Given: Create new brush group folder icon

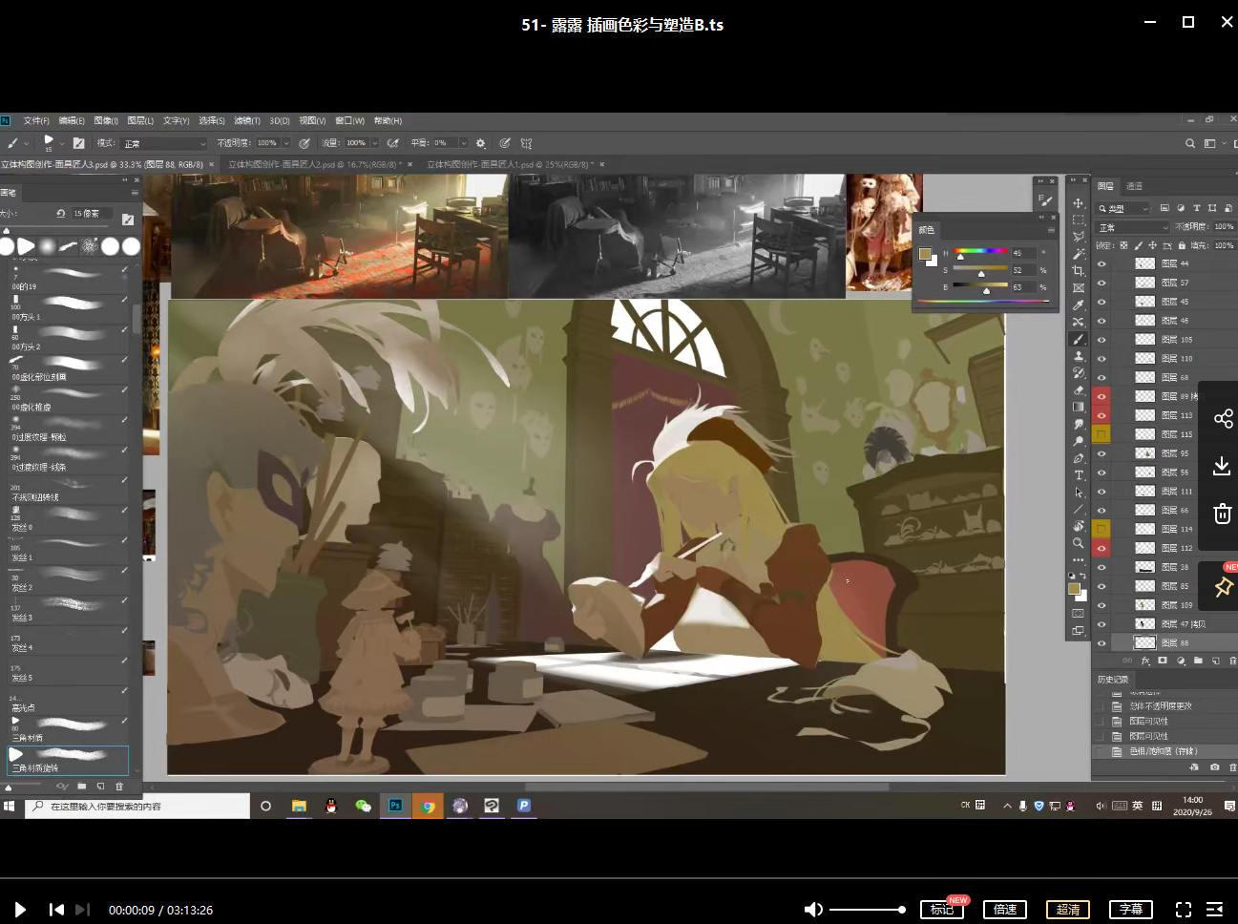Looking at the screenshot, I should tap(82, 787).
